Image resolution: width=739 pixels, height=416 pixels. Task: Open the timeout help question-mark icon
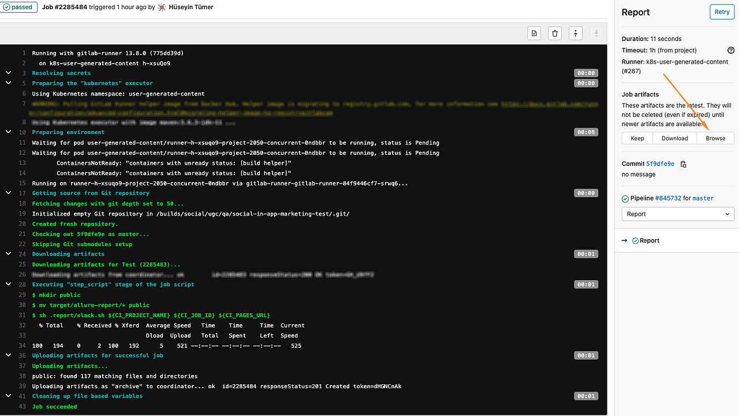[x=731, y=50]
